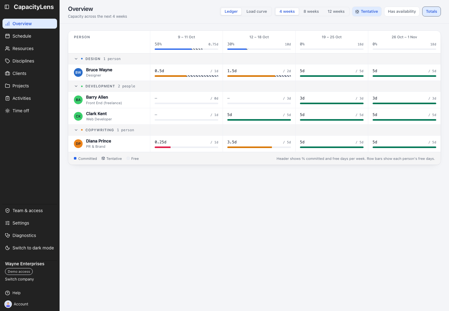
Task: Open the Clients briefcase icon
Action: pos(7,73)
